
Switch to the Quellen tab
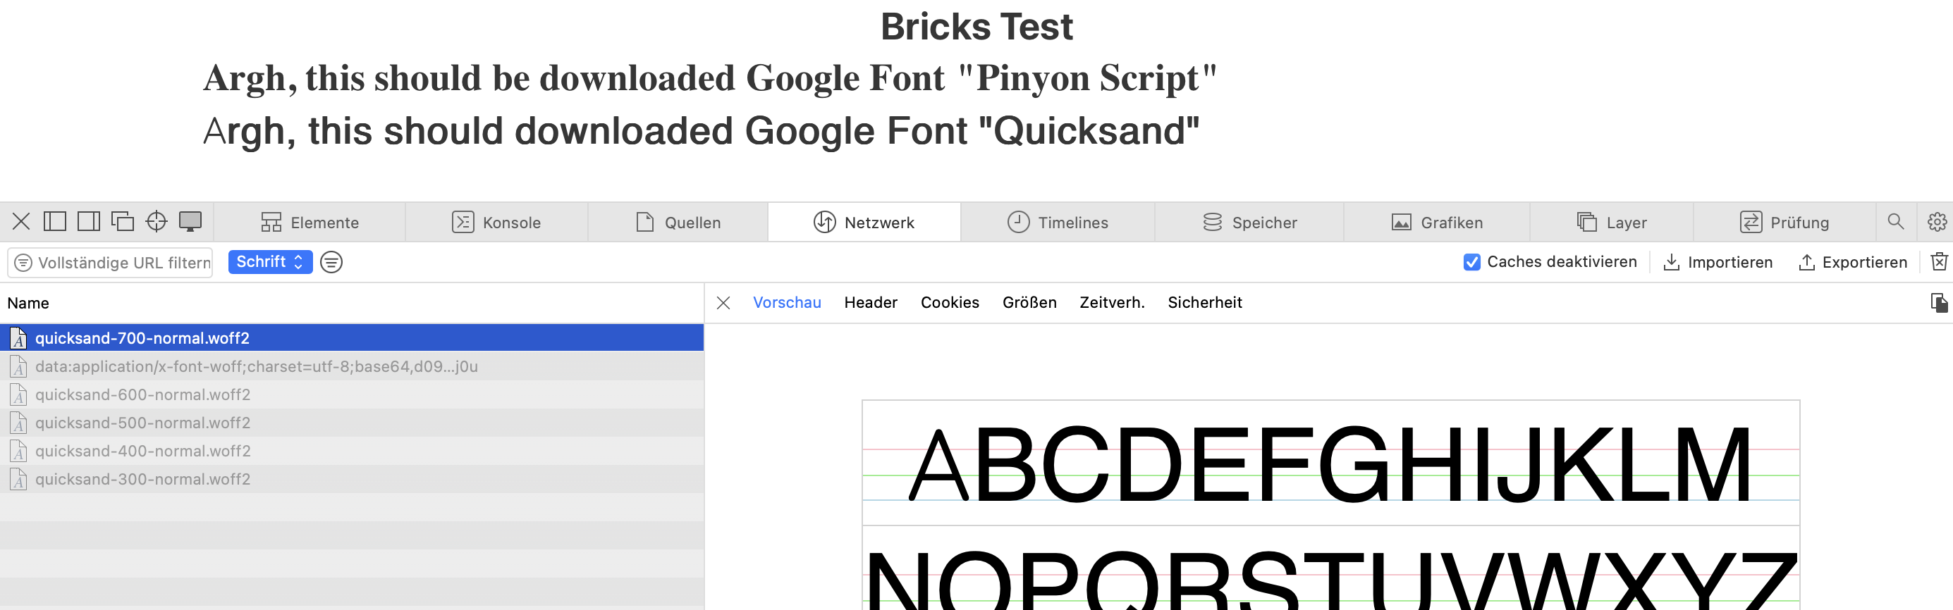pos(678,223)
